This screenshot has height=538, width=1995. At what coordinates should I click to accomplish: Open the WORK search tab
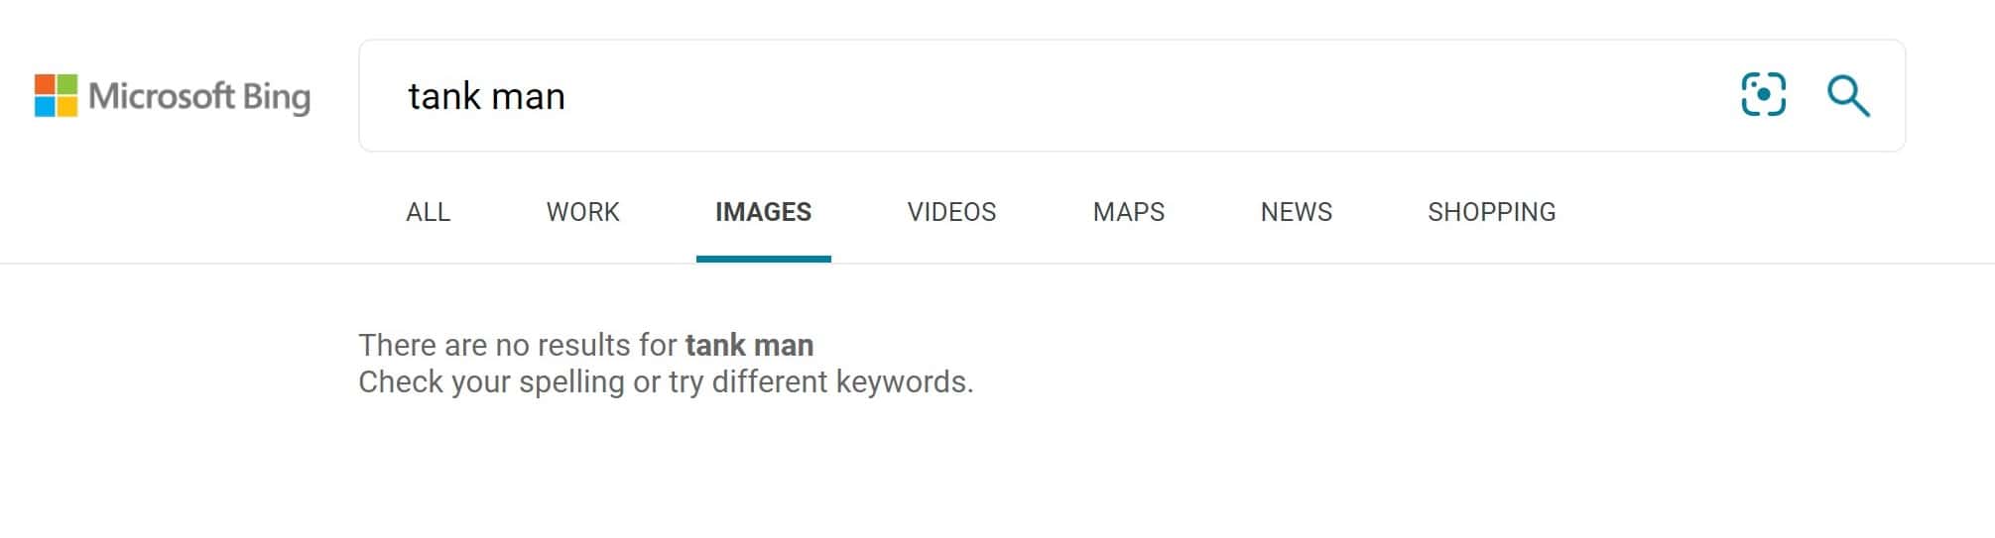click(x=582, y=212)
